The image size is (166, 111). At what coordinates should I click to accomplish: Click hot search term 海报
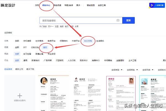pyautogui.click(x=62, y=26)
